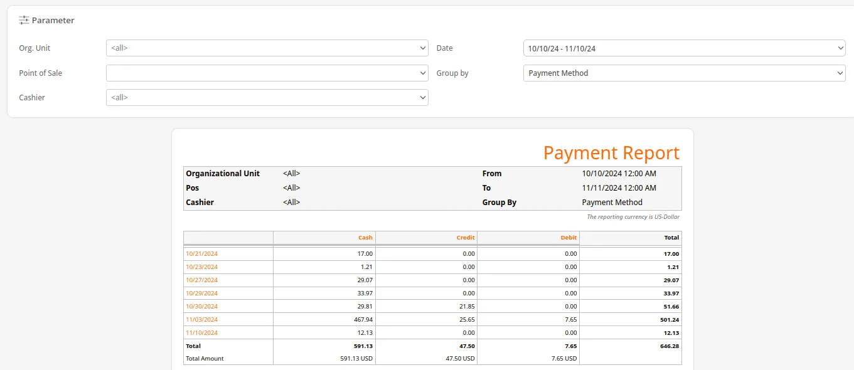854x370 pixels.
Task: Click debit total 7.65 USD
Action: (x=564, y=359)
